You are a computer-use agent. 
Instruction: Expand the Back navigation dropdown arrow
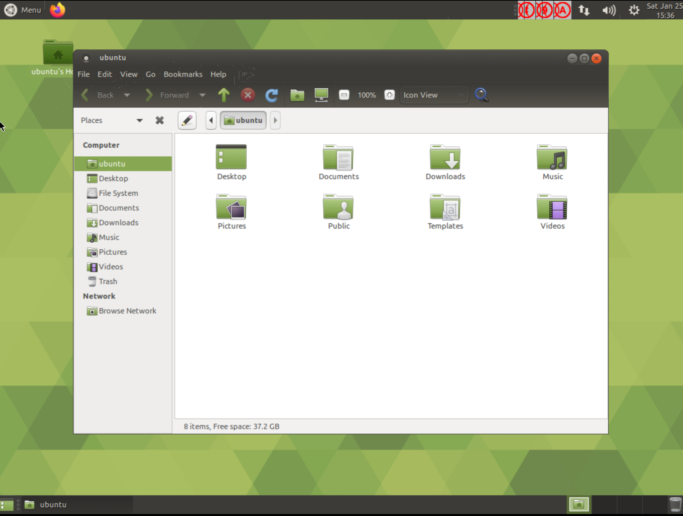click(126, 95)
